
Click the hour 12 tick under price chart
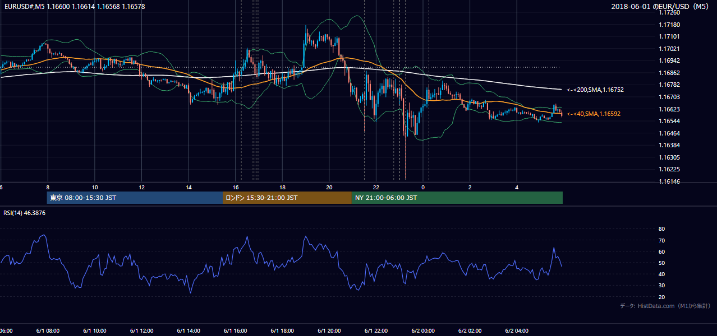[x=141, y=187]
